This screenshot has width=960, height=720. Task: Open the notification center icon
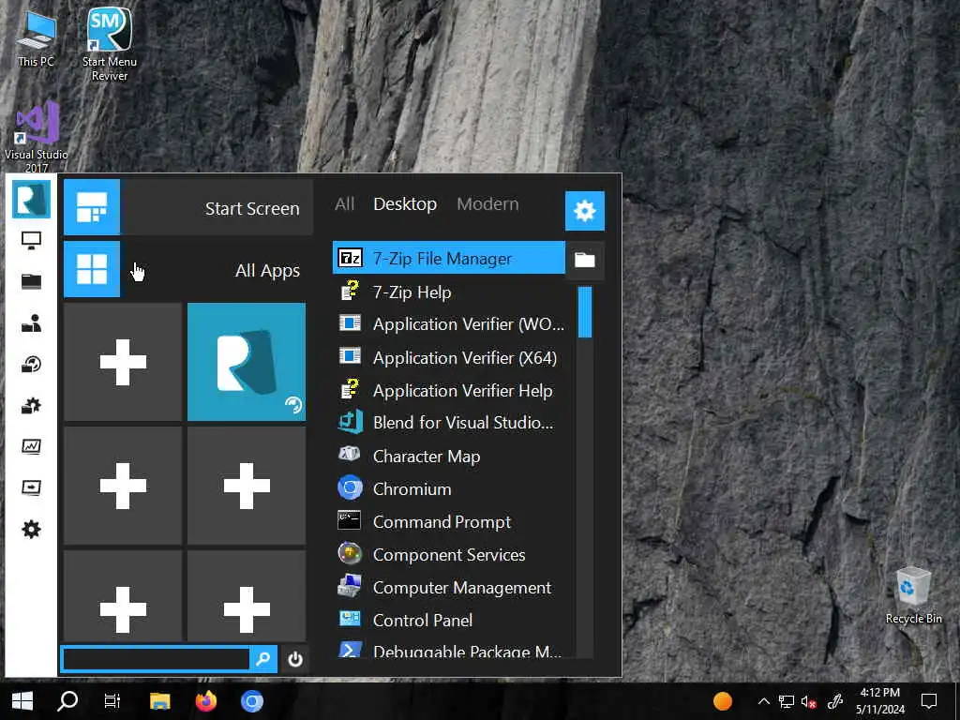click(x=929, y=701)
